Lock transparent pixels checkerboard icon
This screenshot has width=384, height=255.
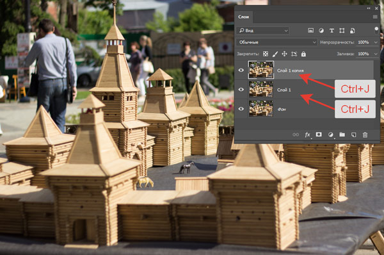[266, 54]
